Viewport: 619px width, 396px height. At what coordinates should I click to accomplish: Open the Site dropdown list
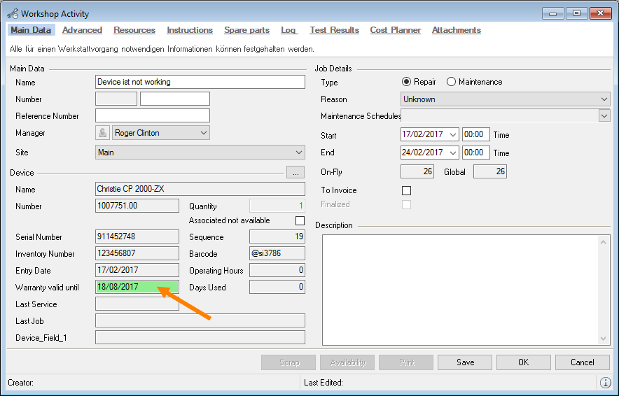[x=200, y=153]
